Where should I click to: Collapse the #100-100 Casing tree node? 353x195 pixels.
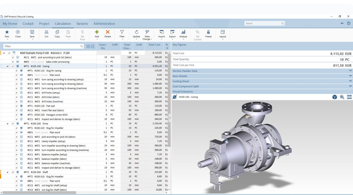tap(7, 66)
